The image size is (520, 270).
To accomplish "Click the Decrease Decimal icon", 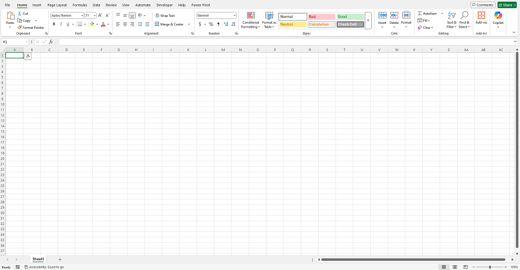I will pos(233,24).
